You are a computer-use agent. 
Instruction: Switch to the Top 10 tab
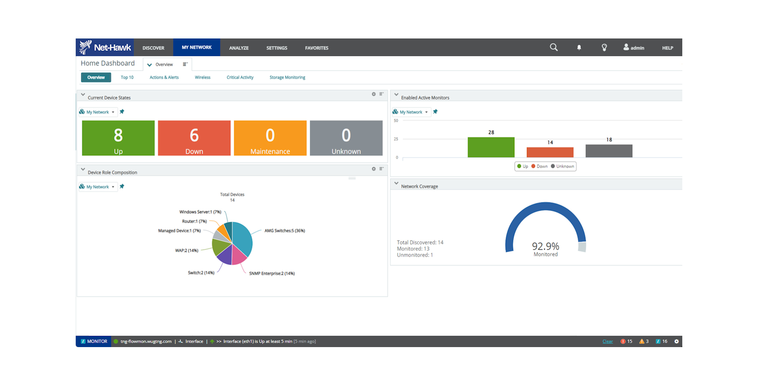[127, 77]
